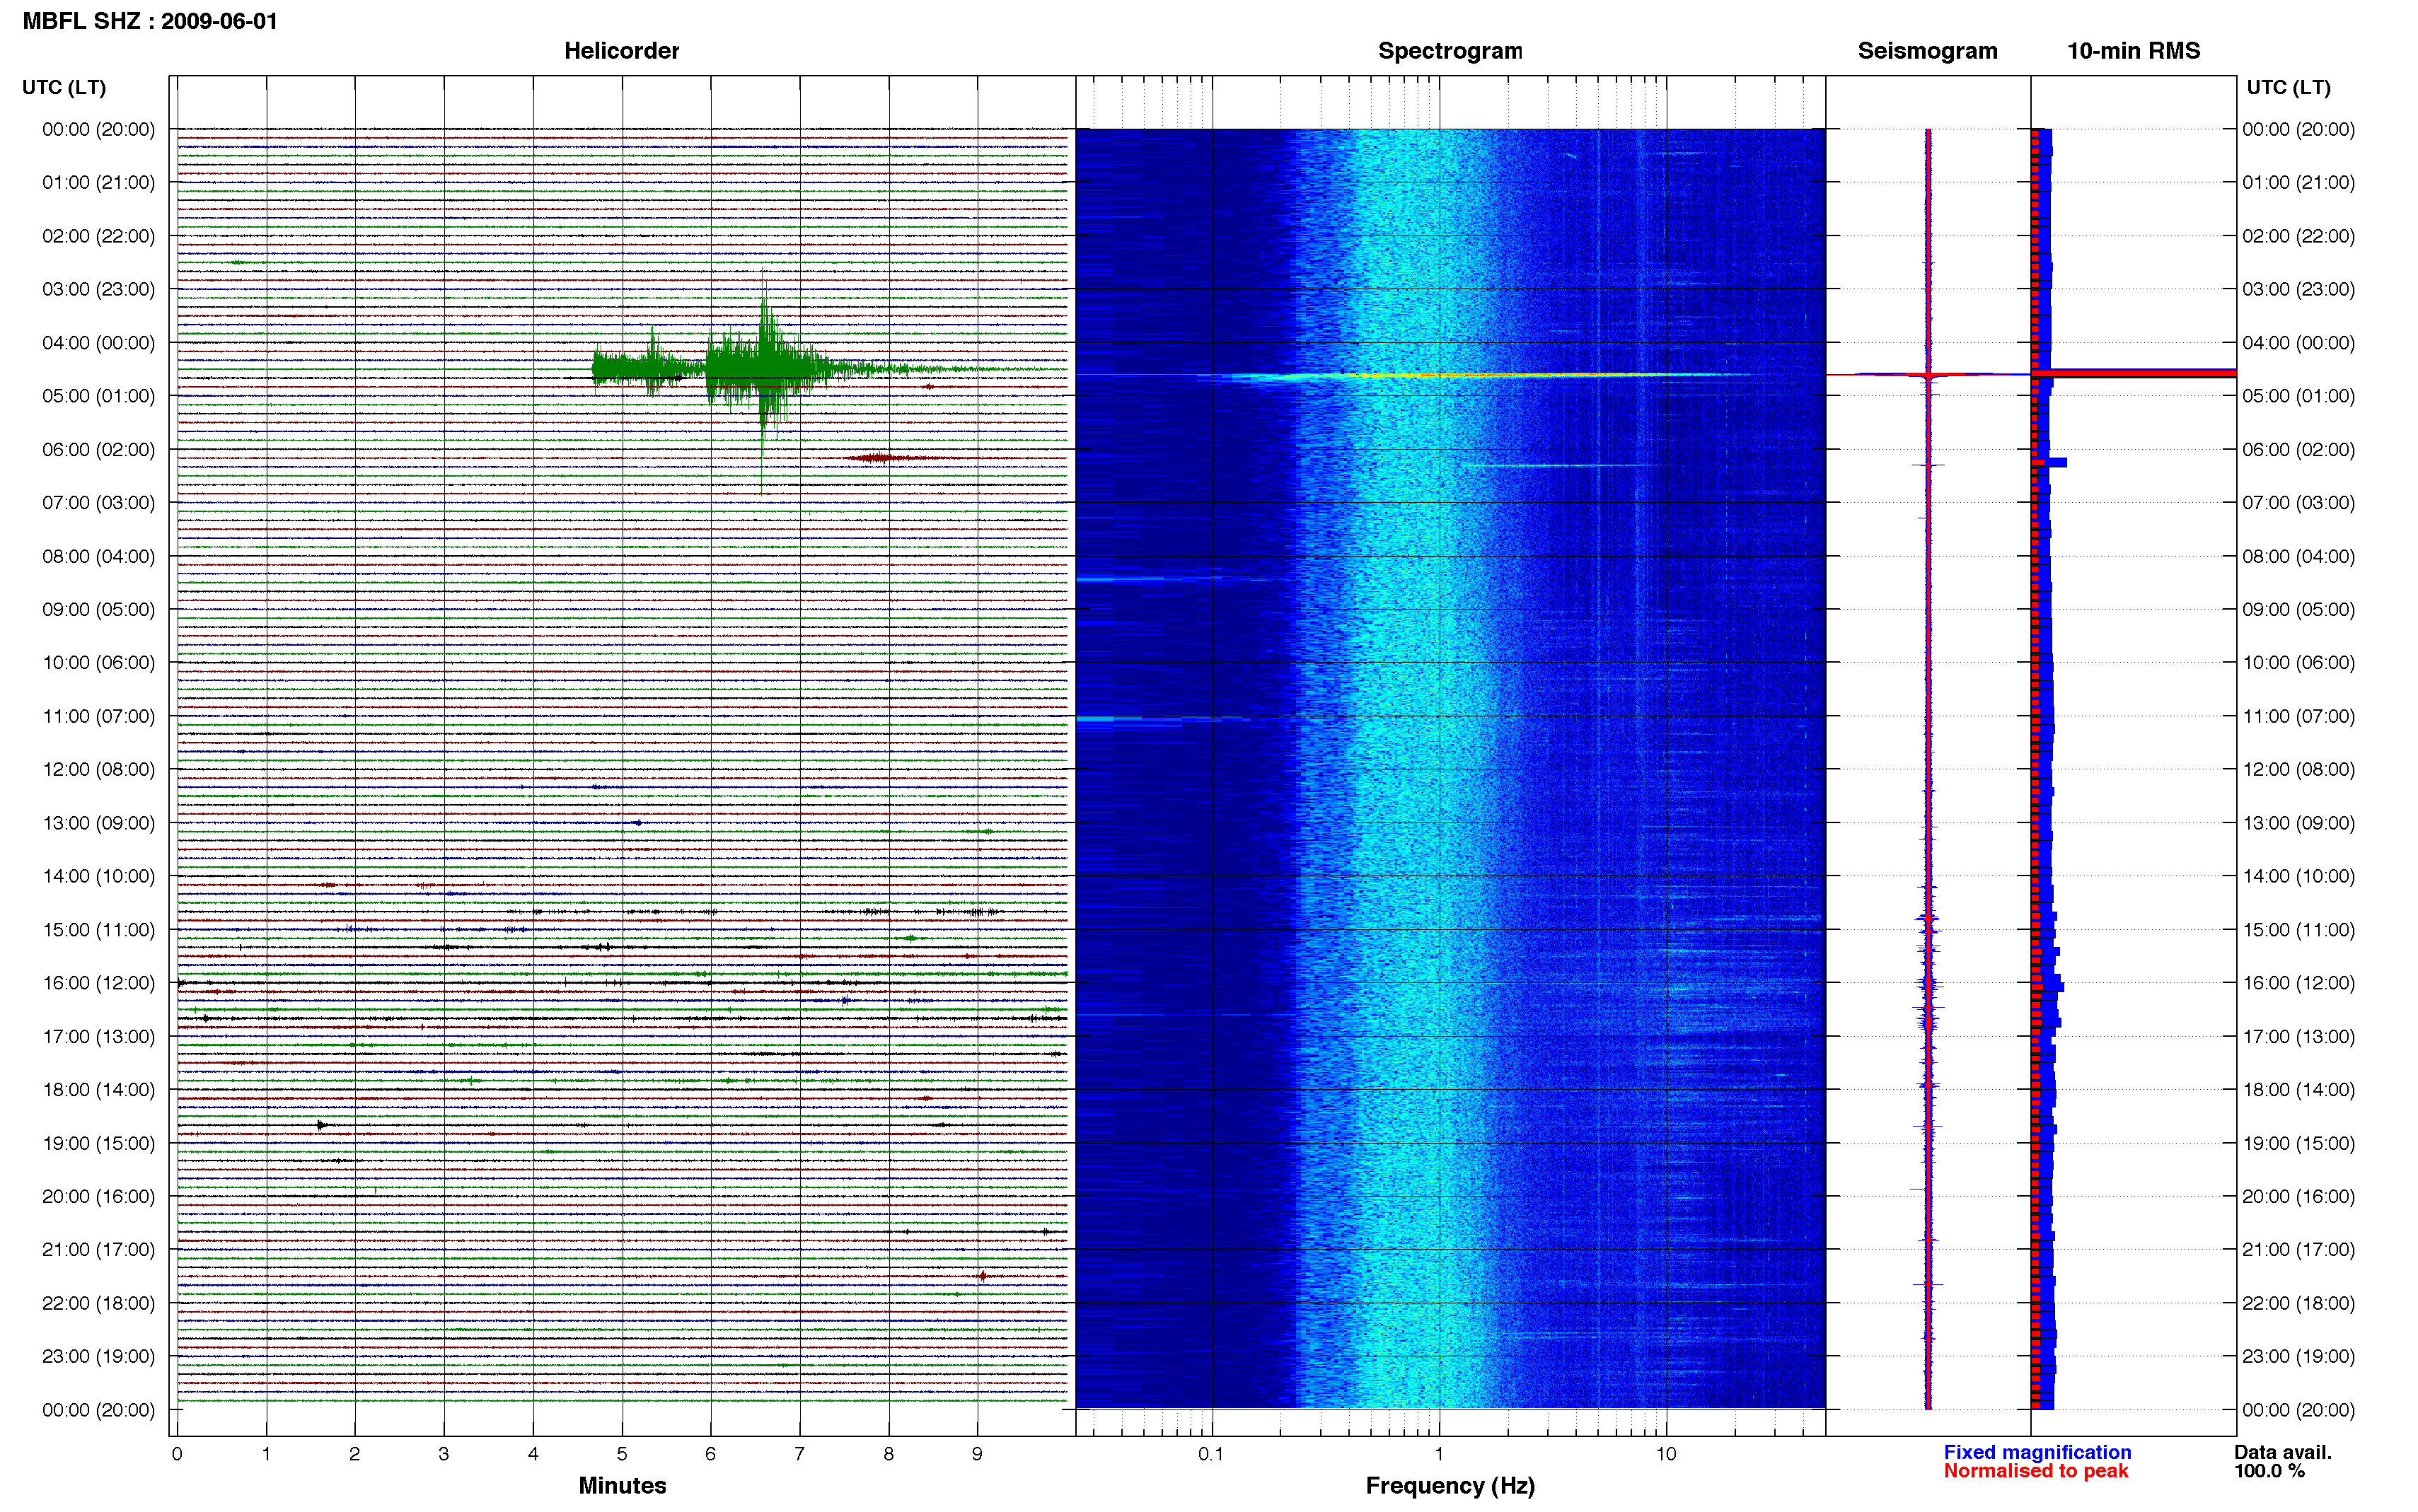Click minute tick '0' on the Helicorder axis

(177, 1455)
